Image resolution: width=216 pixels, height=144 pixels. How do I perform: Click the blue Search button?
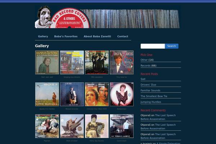pos(171,46)
